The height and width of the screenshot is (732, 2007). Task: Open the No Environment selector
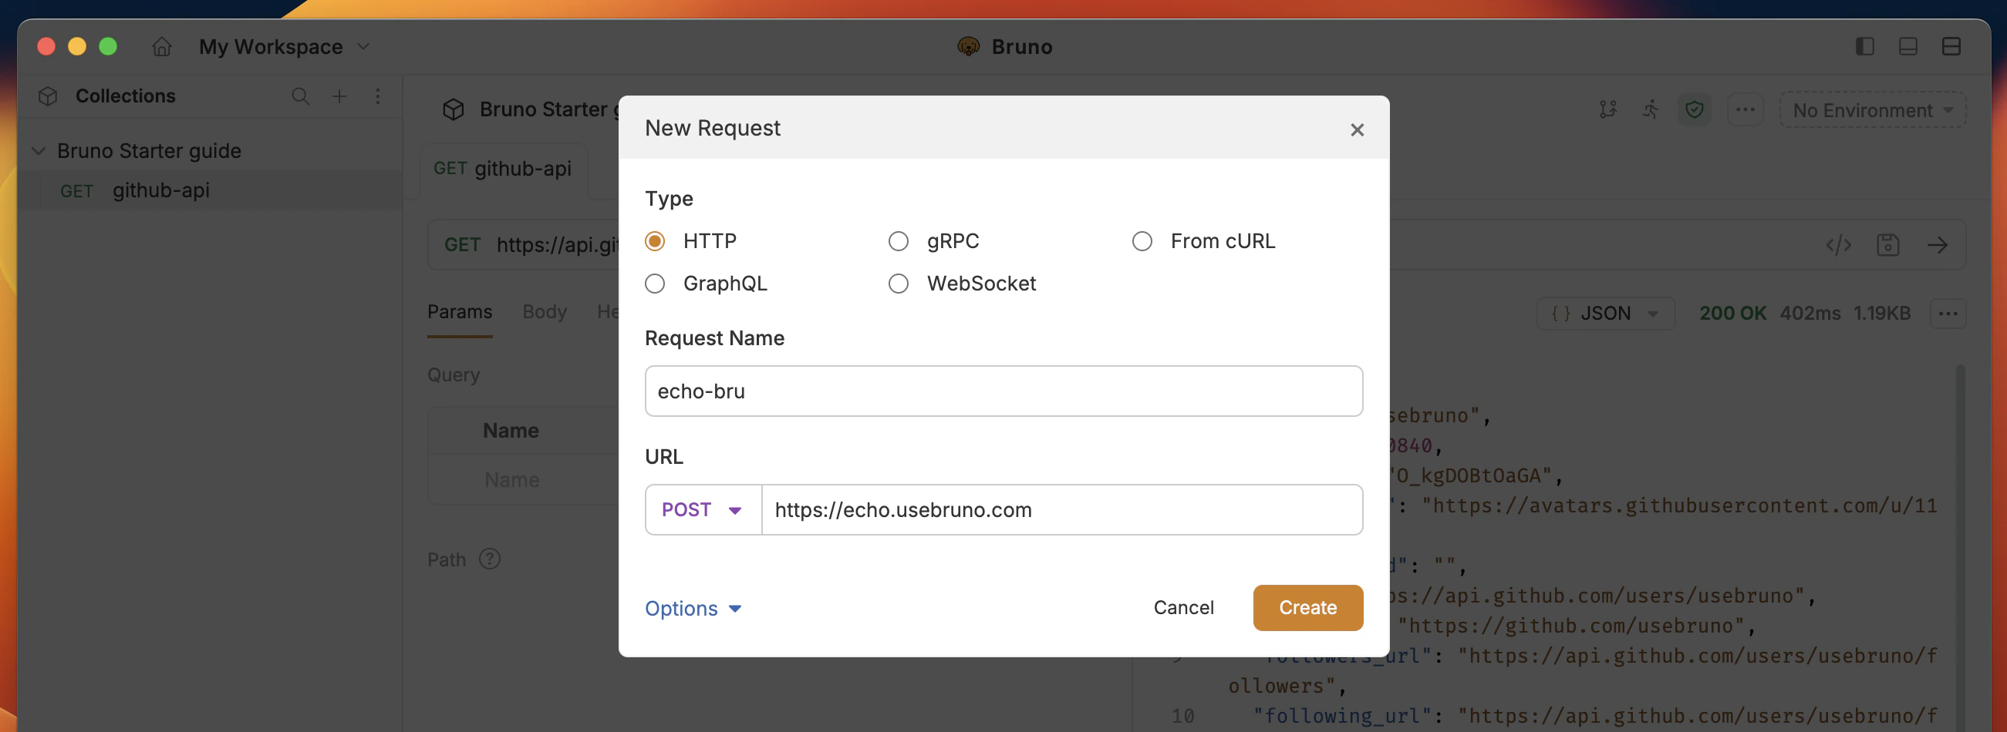coord(1871,109)
